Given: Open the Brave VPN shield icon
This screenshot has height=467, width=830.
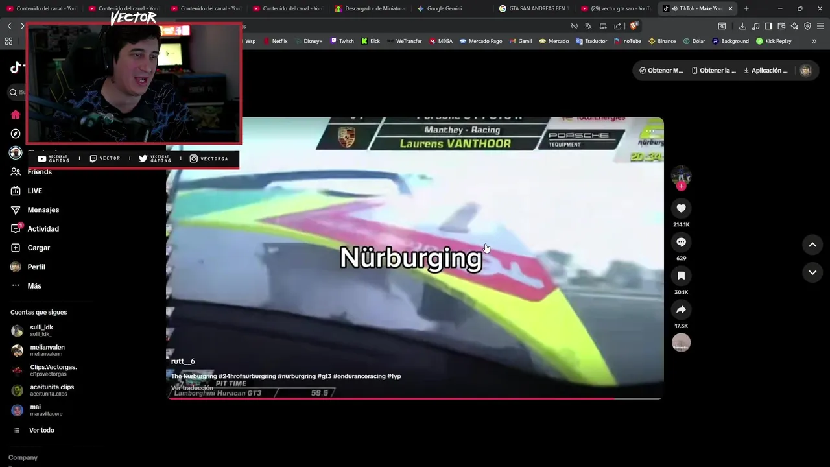Looking at the screenshot, I should (x=807, y=26).
